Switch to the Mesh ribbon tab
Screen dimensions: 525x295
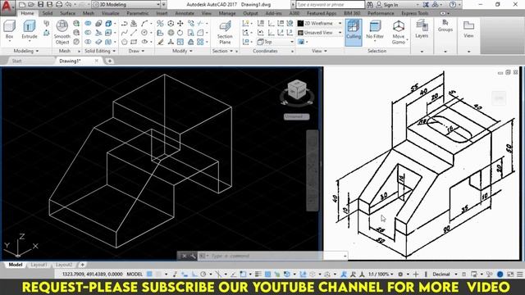click(89, 13)
